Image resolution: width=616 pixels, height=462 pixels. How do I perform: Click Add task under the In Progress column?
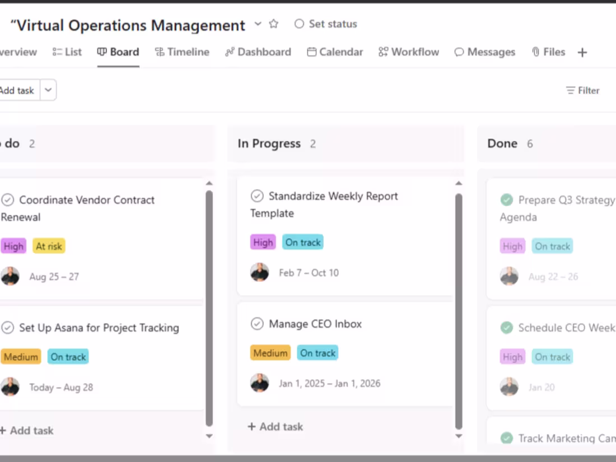(x=275, y=426)
